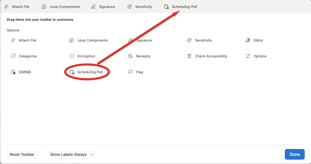The height and width of the screenshot is (164, 311).
Task: Click Attach File in the top toolbar
Action: tap(17, 7)
